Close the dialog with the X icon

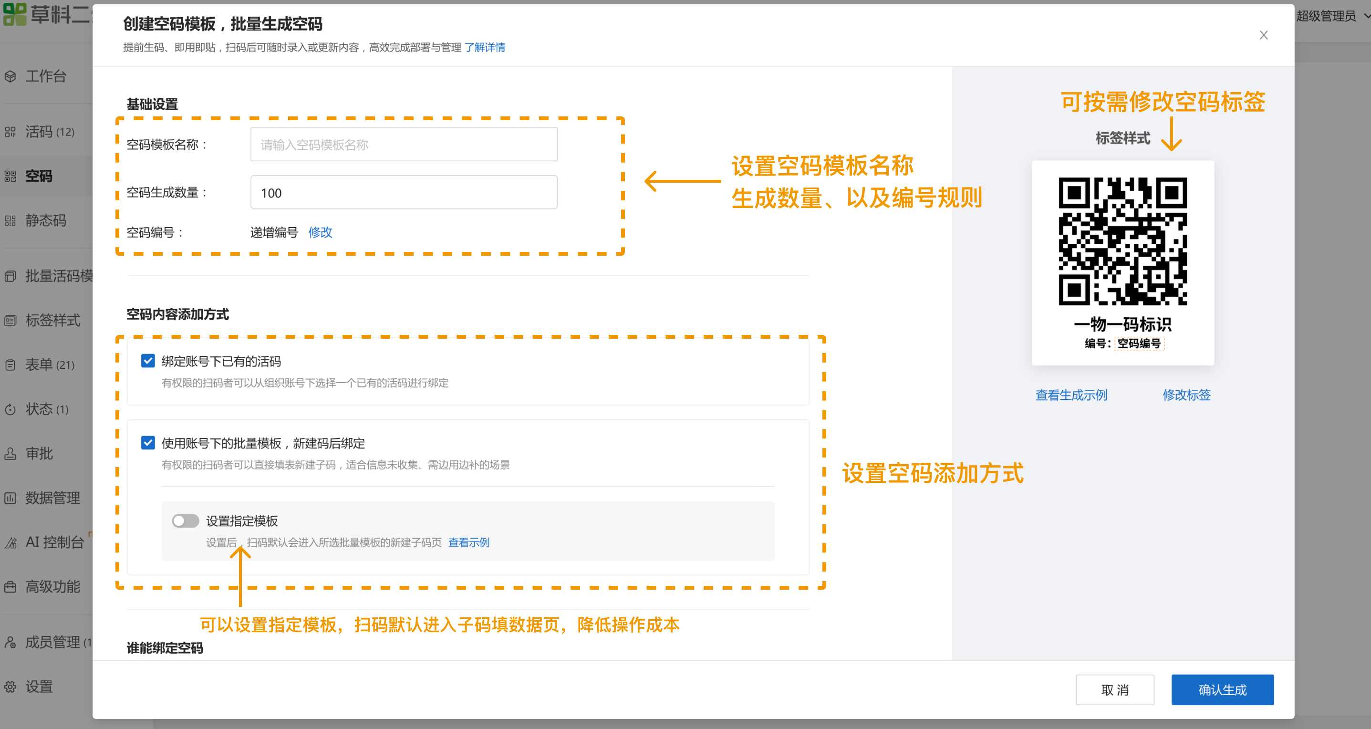(x=1264, y=35)
